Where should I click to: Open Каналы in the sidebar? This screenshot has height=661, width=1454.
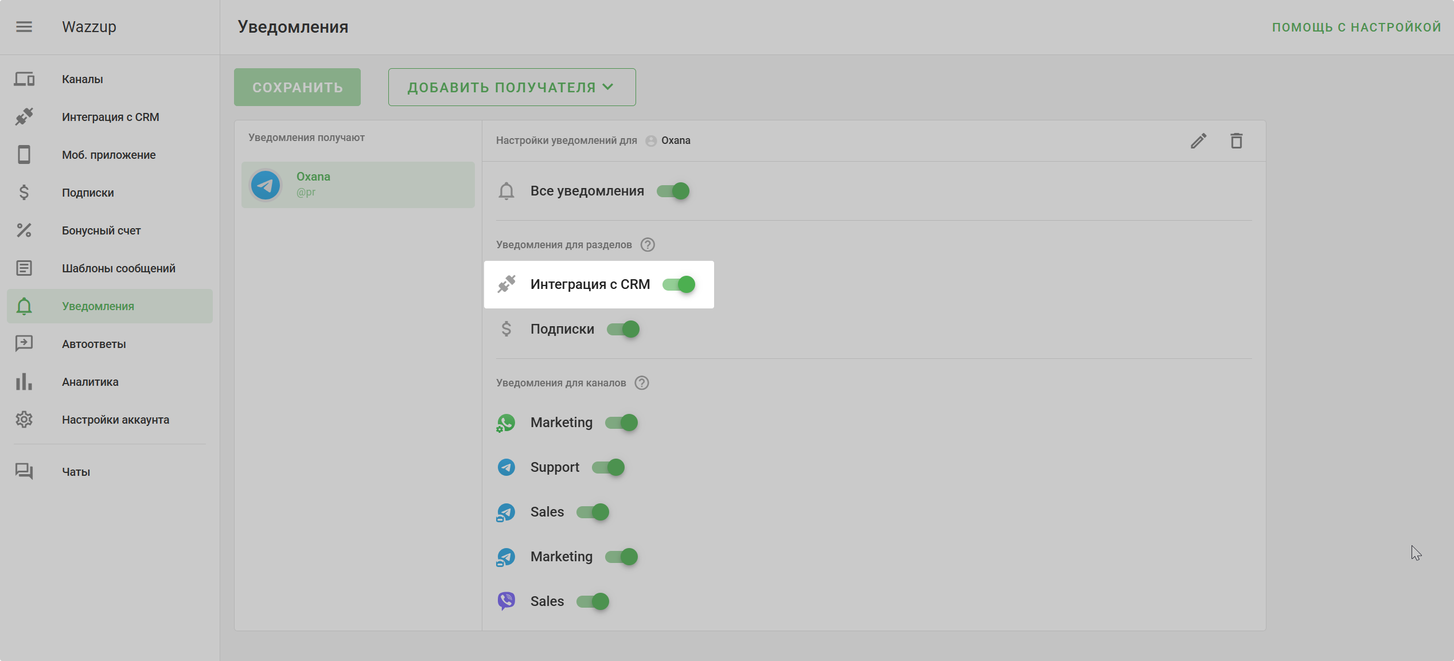pos(110,79)
